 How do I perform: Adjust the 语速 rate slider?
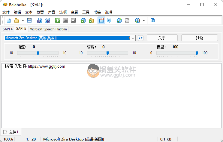(x=38, y=53)
